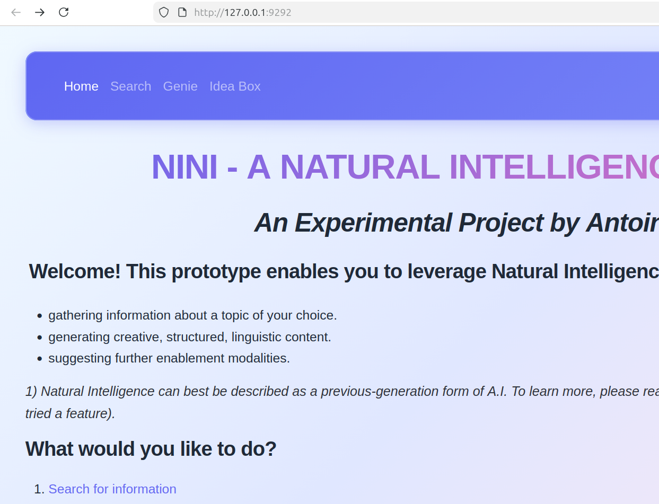Click the Experimental Project subtitle
The width and height of the screenshot is (659, 504).
(x=424, y=223)
